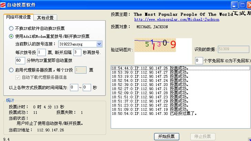
Task: Switch to the 网络环境设置 tab
Action: 18,17
